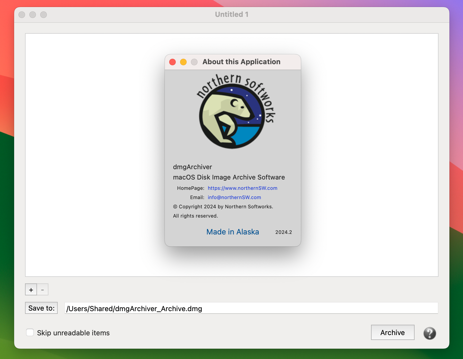The image size is (463, 359).
Task: Click the plus button to add items
Action: 31,290
